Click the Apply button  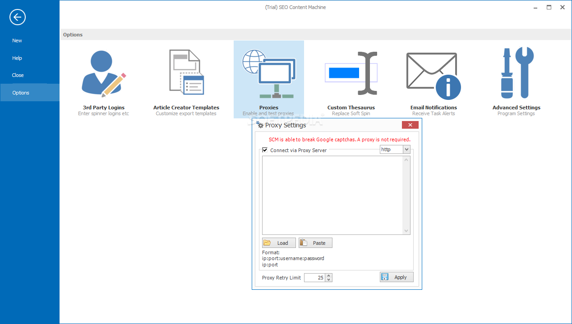point(397,277)
